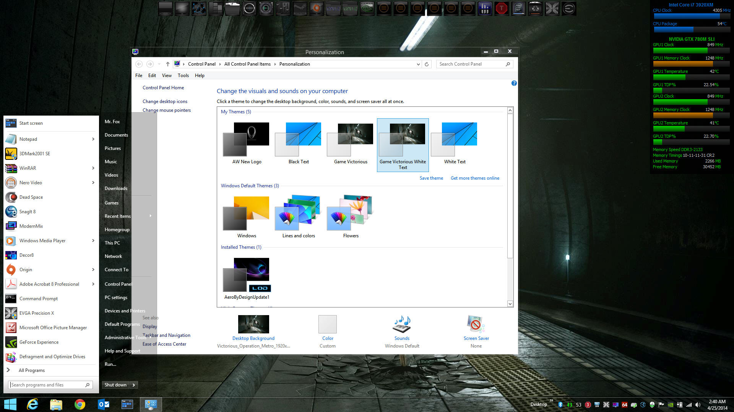Open the white folder icon in top dock

pos(232,8)
